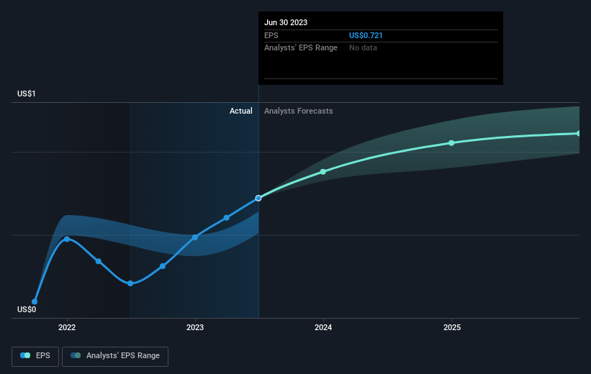
Task: Click the US$0.721 EPS value in tooltip
Action: pyautogui.click(x=366, y=35)
